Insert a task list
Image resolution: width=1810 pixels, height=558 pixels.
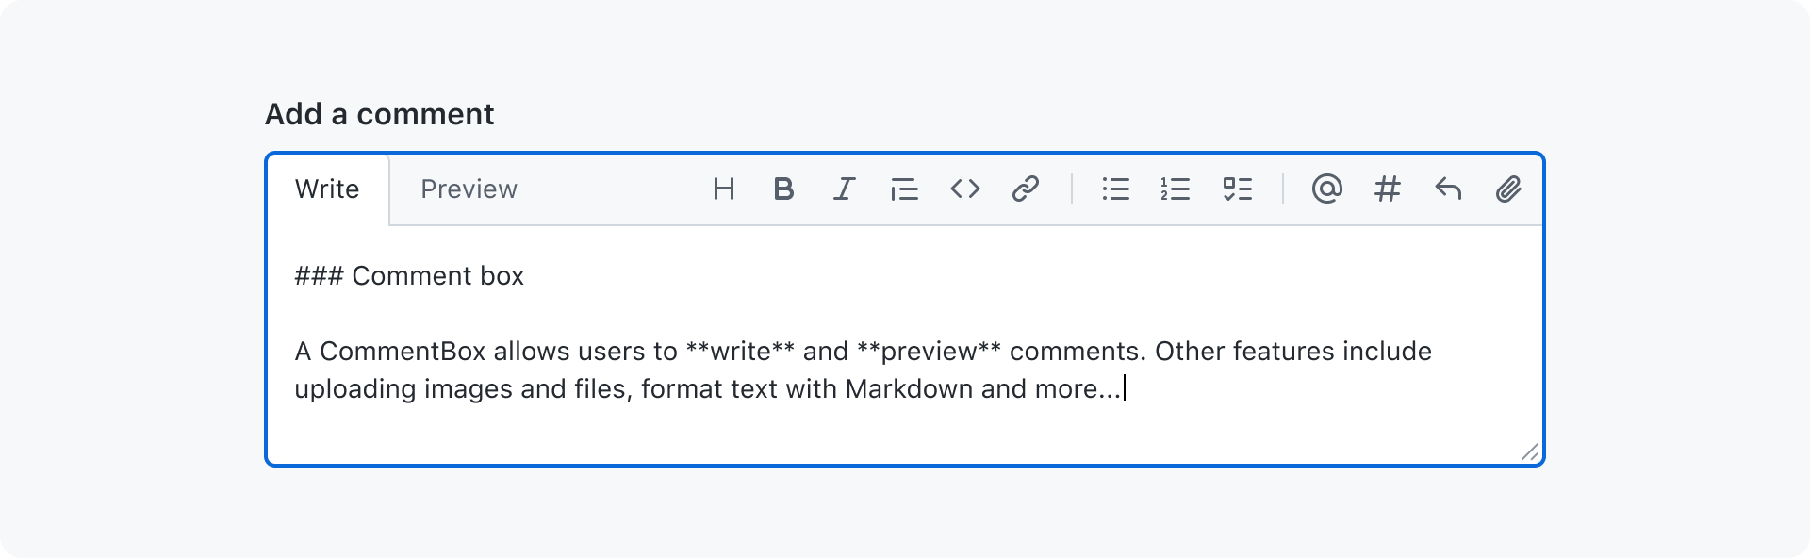pyautogui.click(x=1238, y=189)
